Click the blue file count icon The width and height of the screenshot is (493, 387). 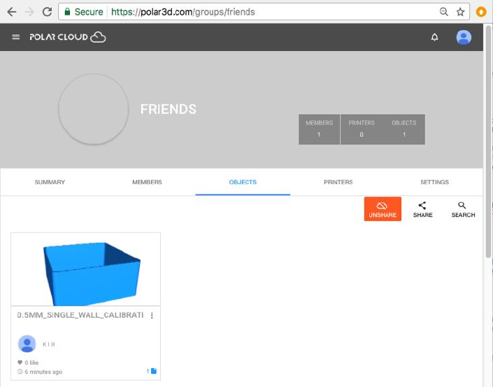(x=154, y=371)
